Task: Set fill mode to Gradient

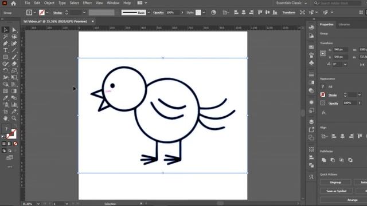Action: [10, 144]
